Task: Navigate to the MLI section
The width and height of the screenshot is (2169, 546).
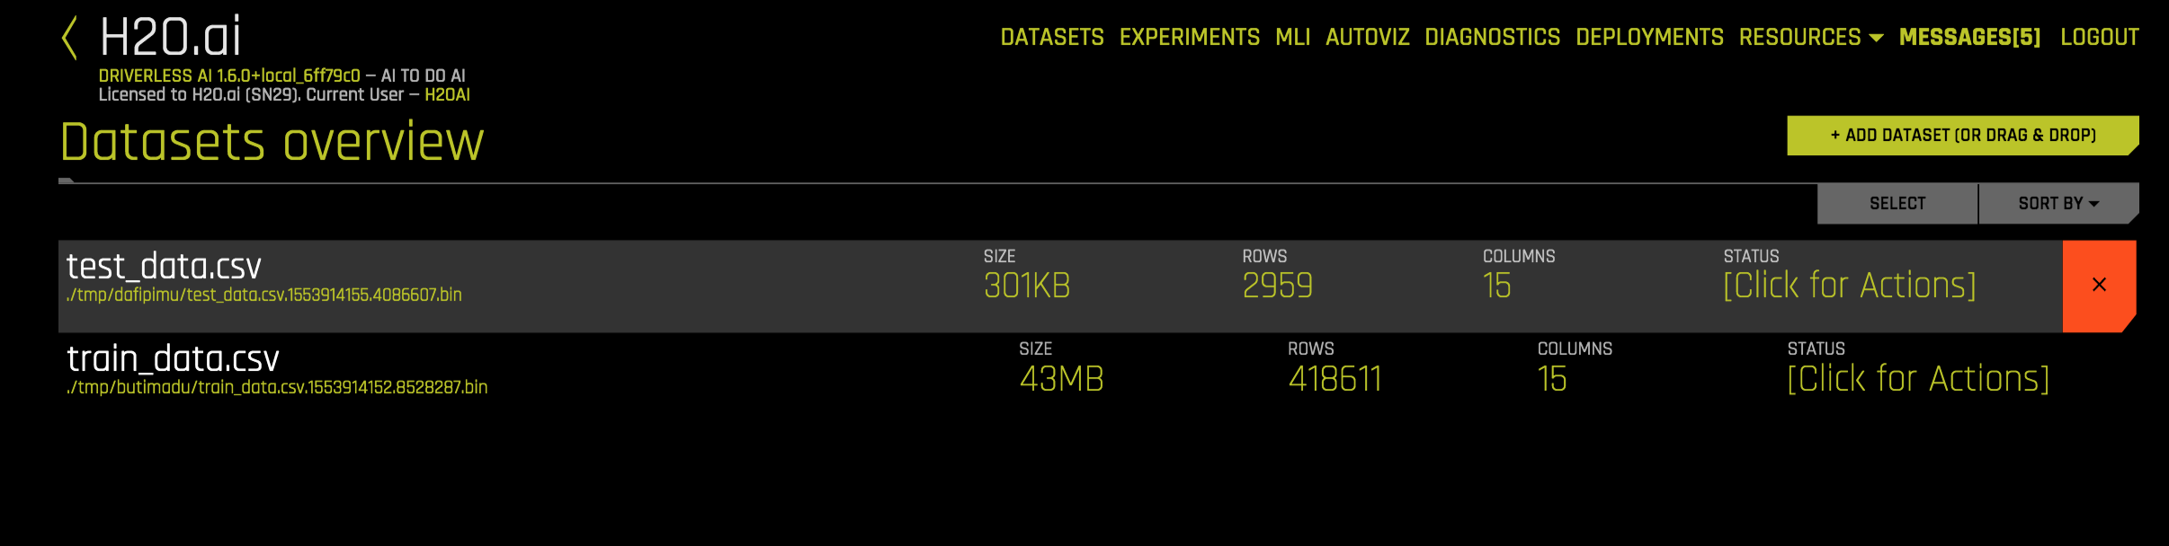Action: tap(1293, 37)
